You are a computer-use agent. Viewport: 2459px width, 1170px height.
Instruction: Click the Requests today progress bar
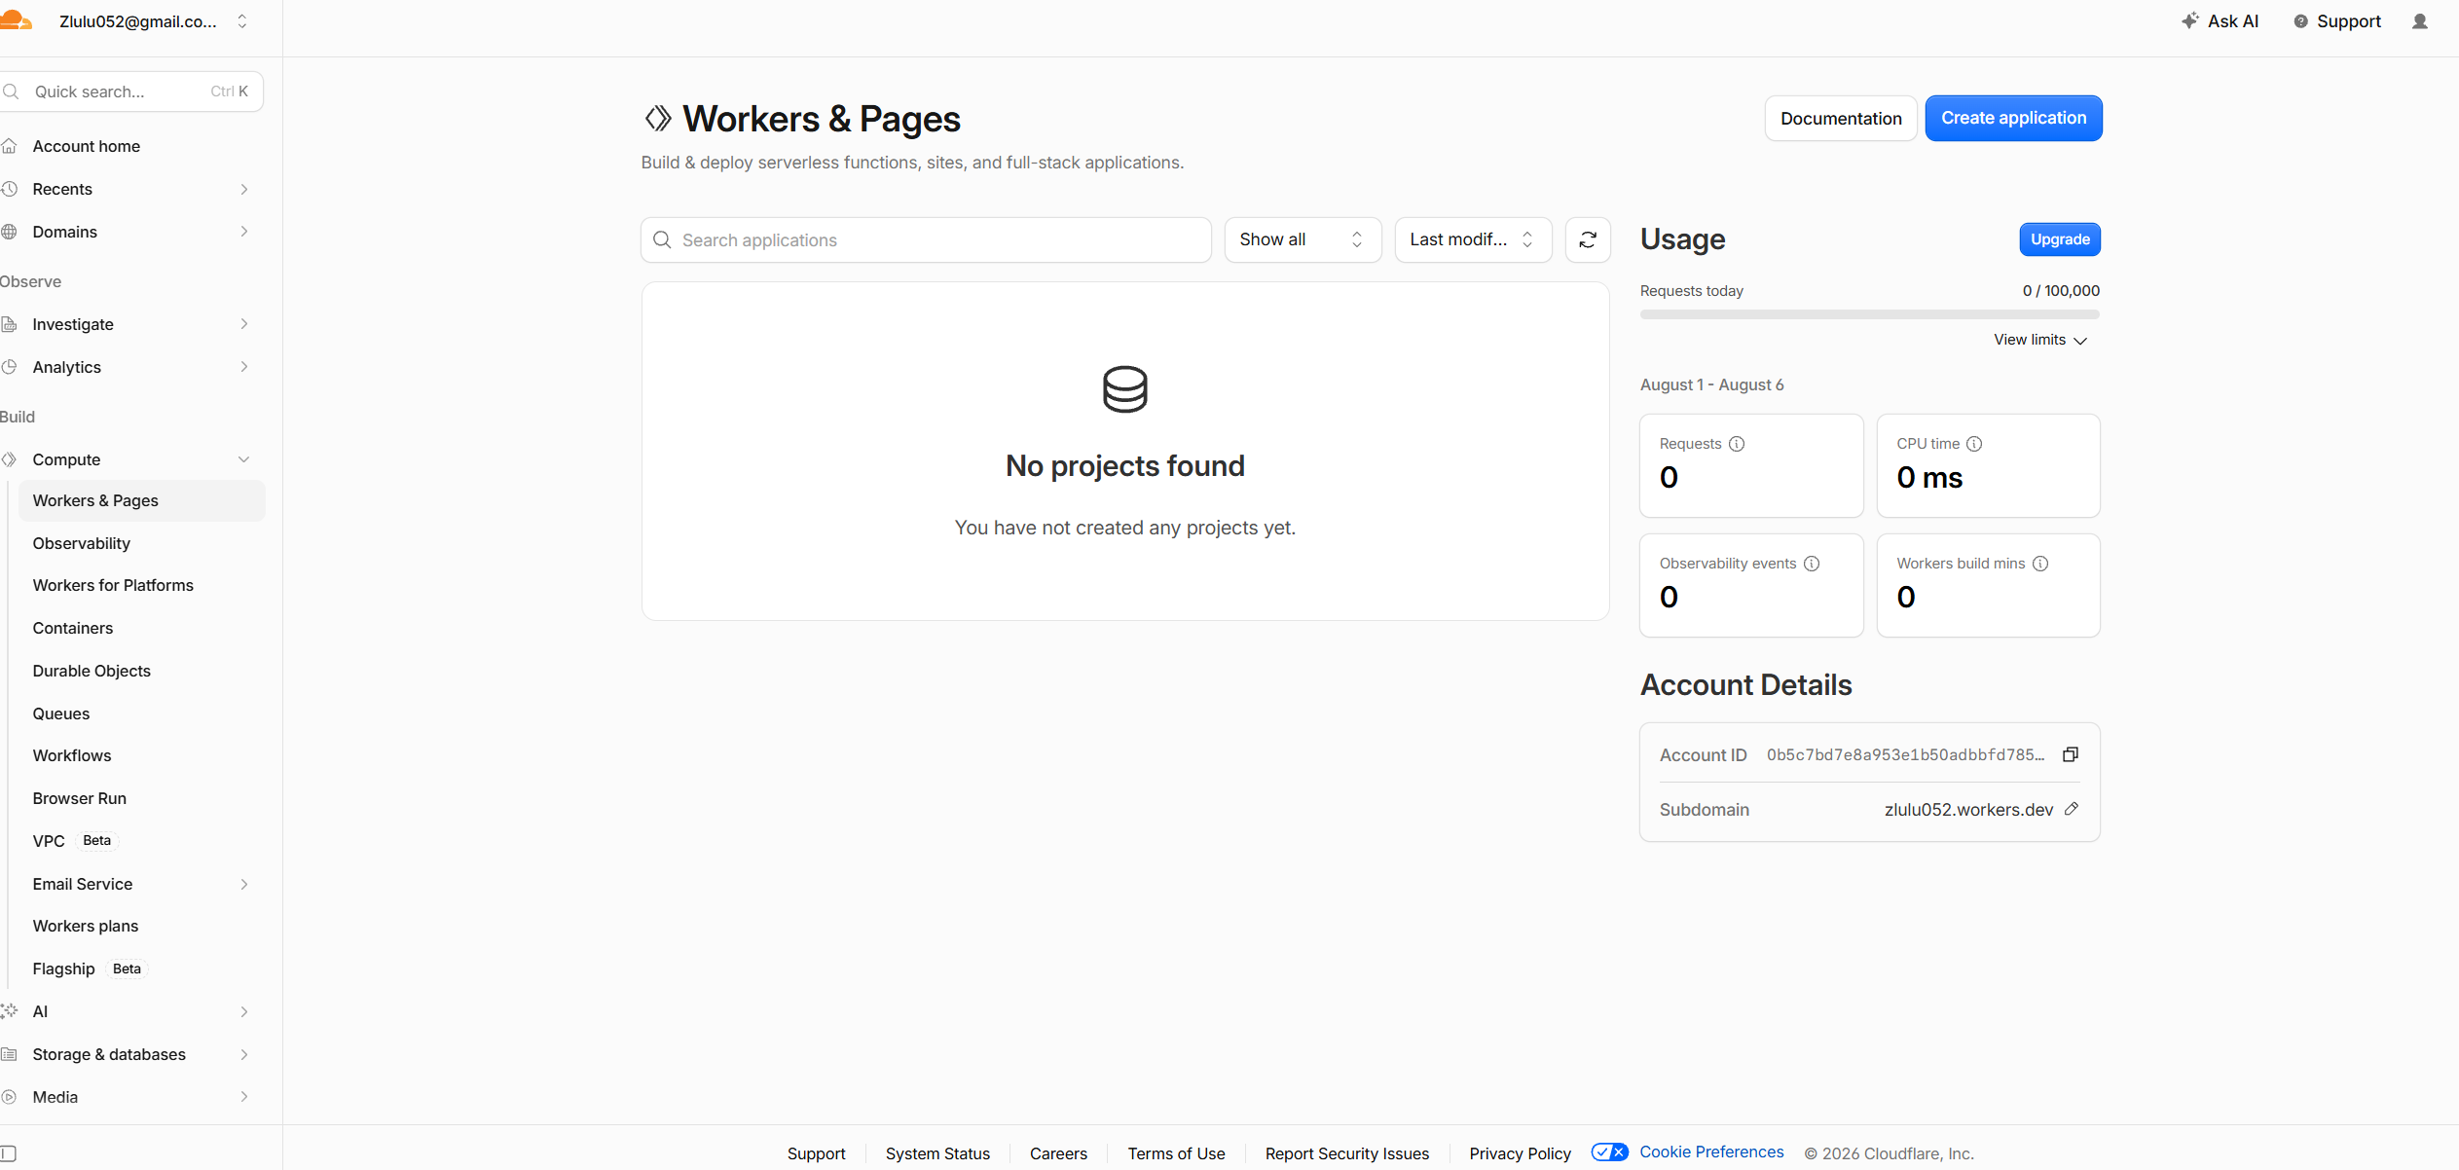(1869, 314)
